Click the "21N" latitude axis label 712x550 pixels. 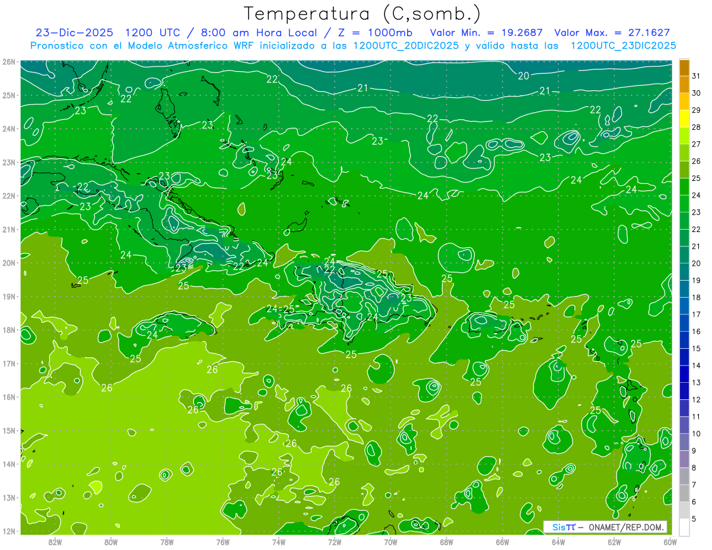point(8,229)
